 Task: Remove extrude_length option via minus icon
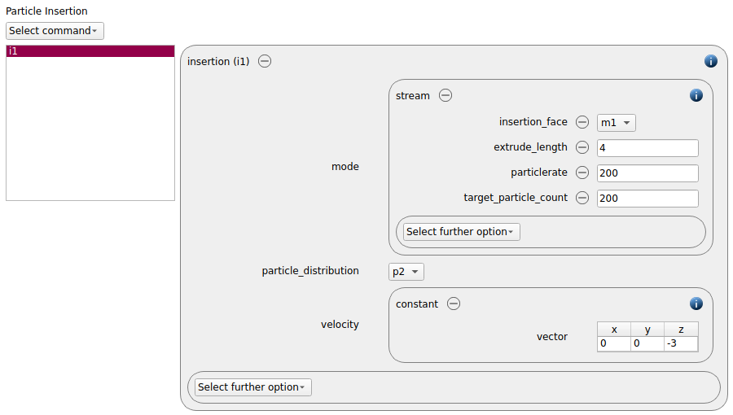point(582,147)
